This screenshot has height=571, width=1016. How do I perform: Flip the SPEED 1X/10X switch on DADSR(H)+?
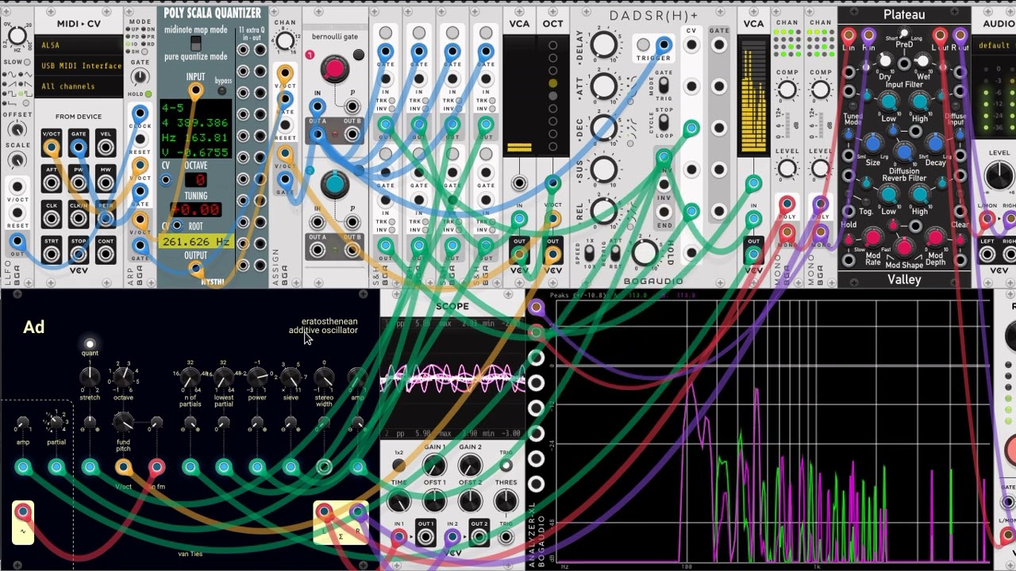pyautogui.click(x=588, y=253)
